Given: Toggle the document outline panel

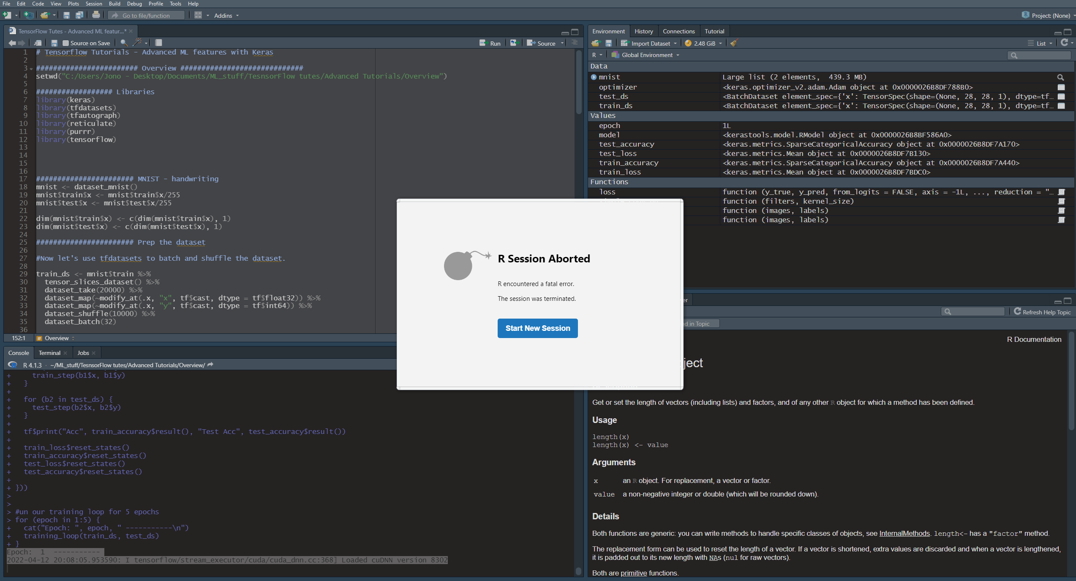Looking at the screenshot, I should coord(575,43).
